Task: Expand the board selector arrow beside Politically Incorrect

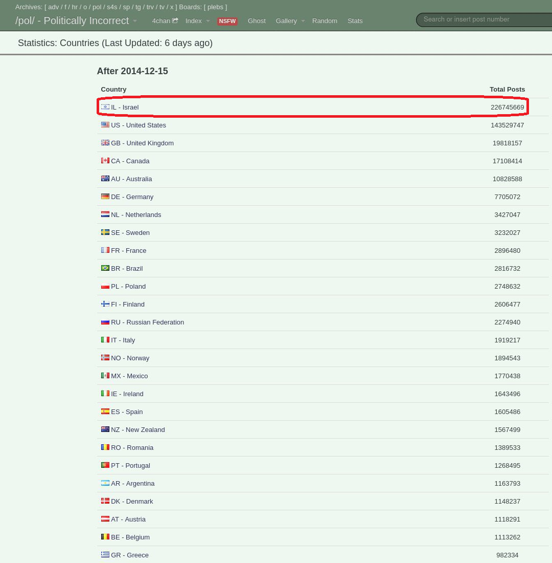Action: (x=135, y=21)
